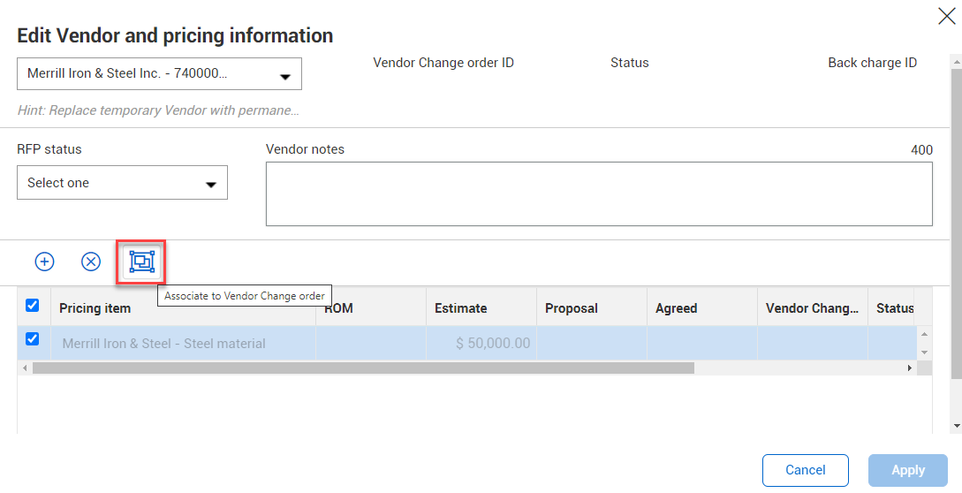Viewport: 962px width, 493px height.
Task: Click inside the Vendor notes text box
Action: coord(599,193)
